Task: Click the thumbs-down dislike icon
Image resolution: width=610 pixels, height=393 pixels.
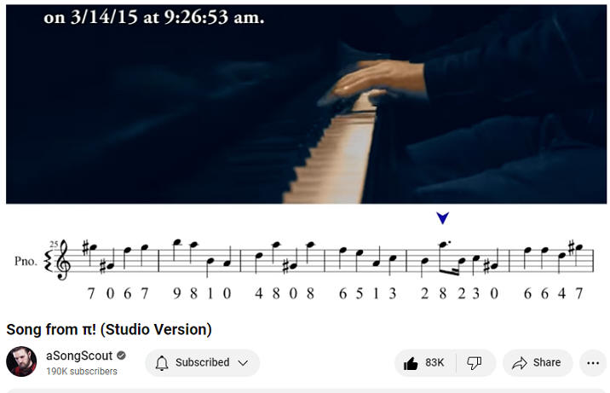Action: pyautogui.click(x=475, y=363)
